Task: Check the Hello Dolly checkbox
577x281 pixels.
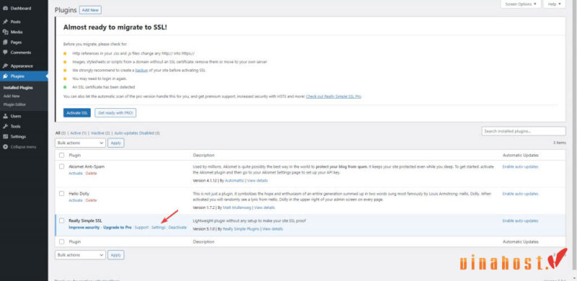Action: click(61, 194)
